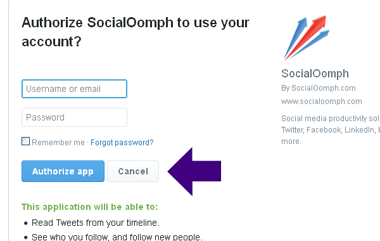Screen dimensions: 380x241
Task: Click the bullet beside See who you follow
Action: click(x=26, y=238)
